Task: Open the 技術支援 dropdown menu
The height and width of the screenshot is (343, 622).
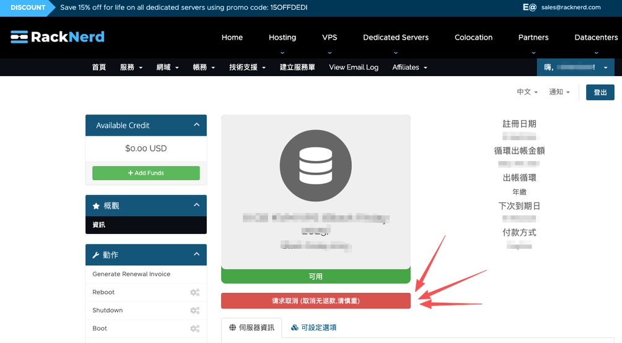Action: point(247,67)
